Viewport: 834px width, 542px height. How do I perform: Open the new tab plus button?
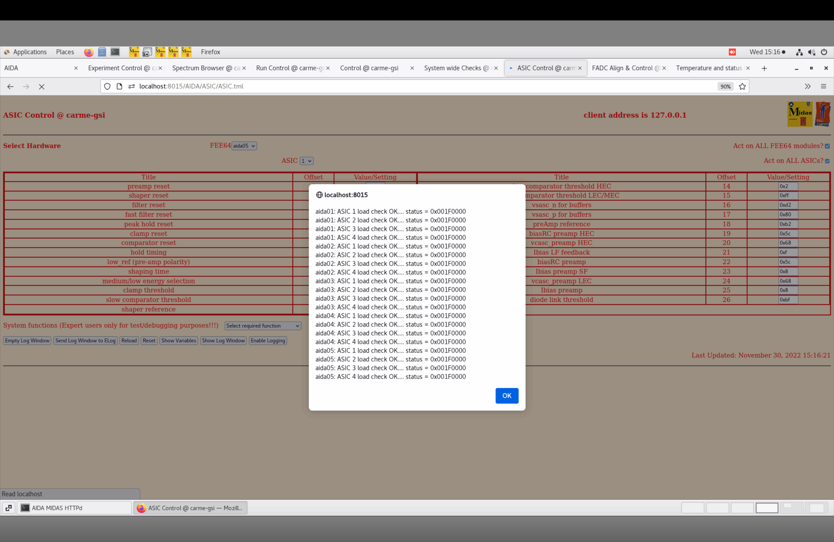764,68
